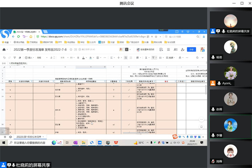Open the sheet list layers icon
This screenshot has width=252, height=168.
pyautogui.click(x=10, y=137)
